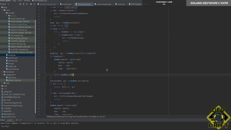This screenshot has height=130, width=231.
Task: Click 'ErrBidNotUnique' in the code editor
Action: pyautogui.click(x=76, y=38)
